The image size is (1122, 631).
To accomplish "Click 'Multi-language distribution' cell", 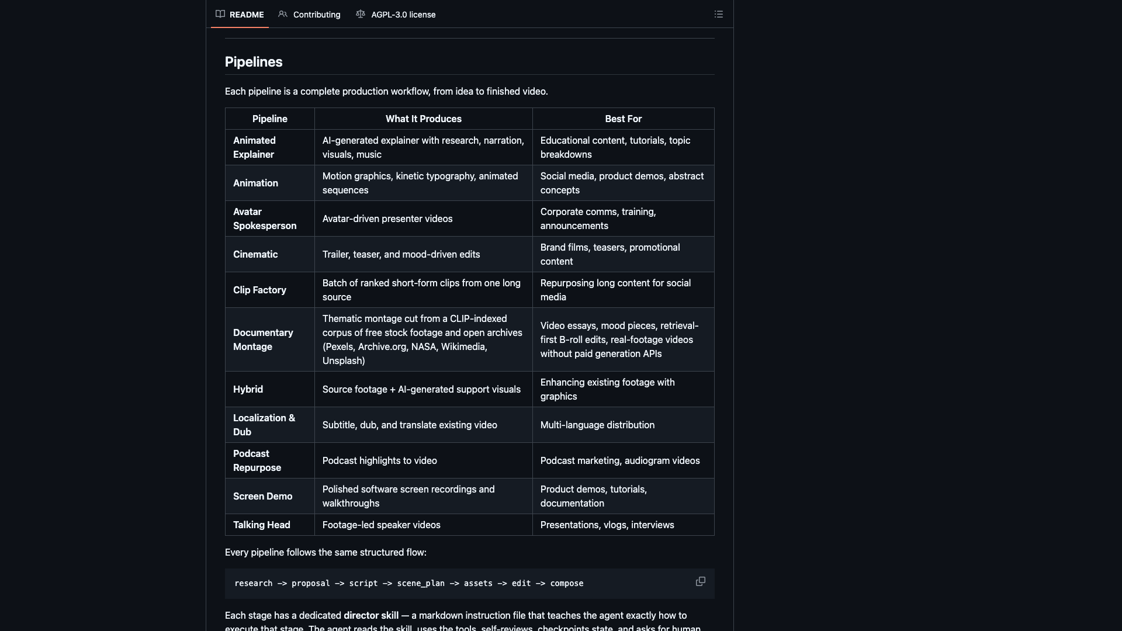I will click(x=624, y=425).
